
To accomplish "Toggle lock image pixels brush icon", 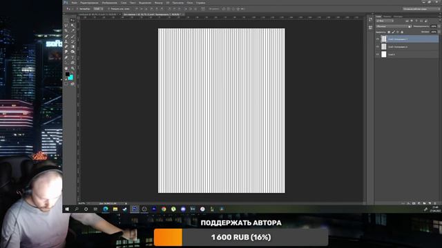I will tap(394, 32).
